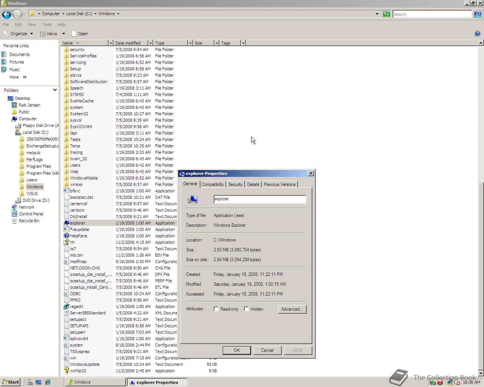Image resolution: width=484 pixels, height=387 pixels.
Task: Click Windows taskbar button
Action: [96, 382]
